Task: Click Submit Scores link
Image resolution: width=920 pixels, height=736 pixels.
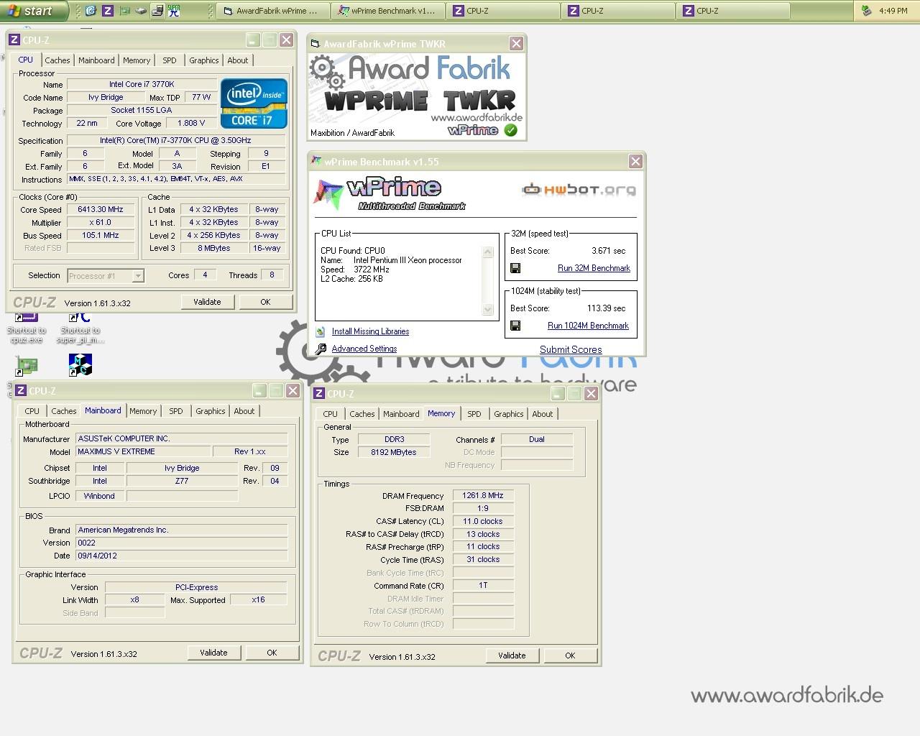Action: pos(571,349)
